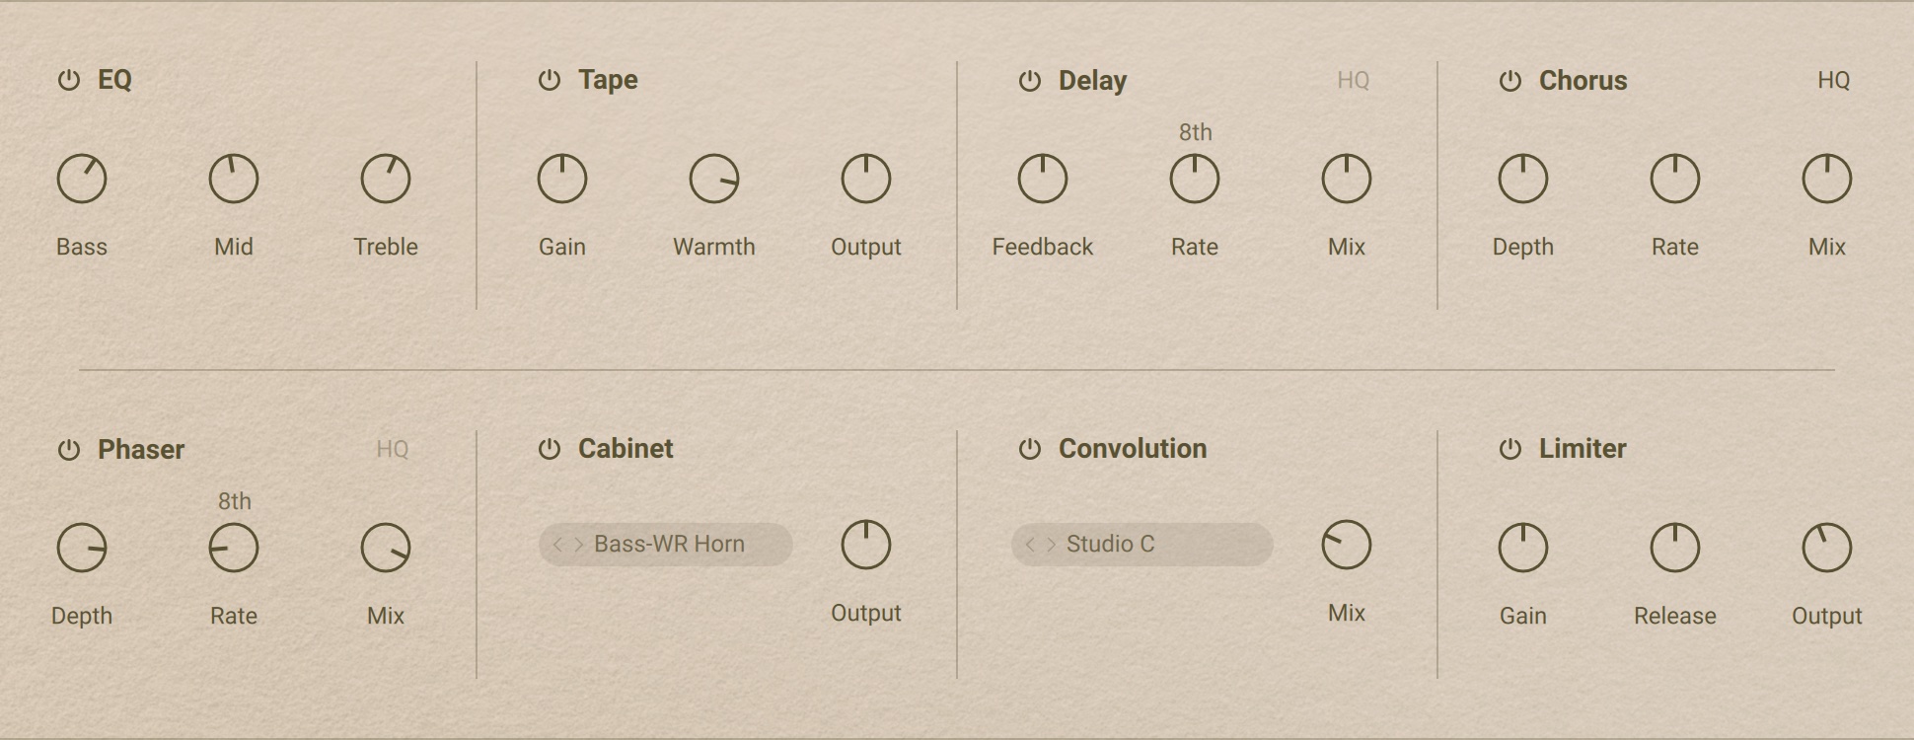Click the Limiter Release knob
The image size is (1914, 740).
click(x=1674, y=548)
